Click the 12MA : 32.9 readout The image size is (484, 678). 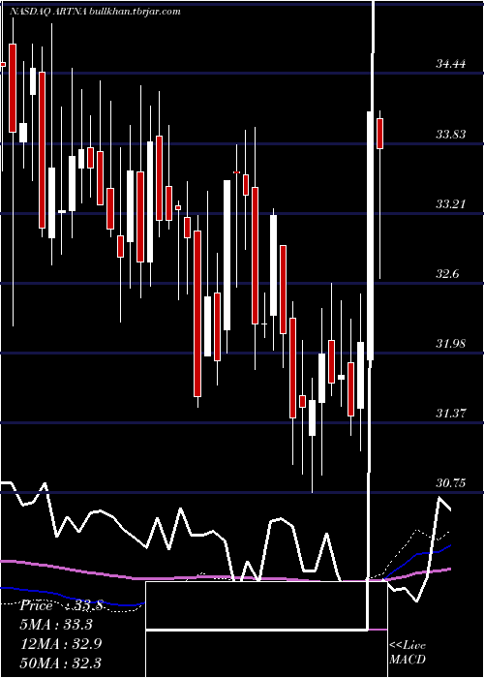tap(61, 643)
